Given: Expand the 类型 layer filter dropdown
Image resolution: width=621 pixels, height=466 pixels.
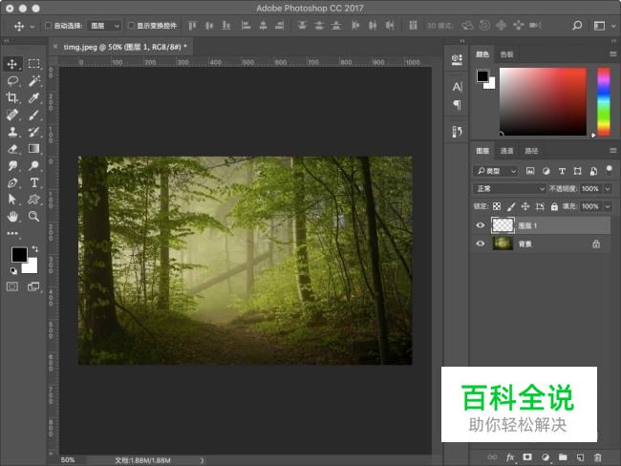Looking at the screenshot, I should 496,171.
